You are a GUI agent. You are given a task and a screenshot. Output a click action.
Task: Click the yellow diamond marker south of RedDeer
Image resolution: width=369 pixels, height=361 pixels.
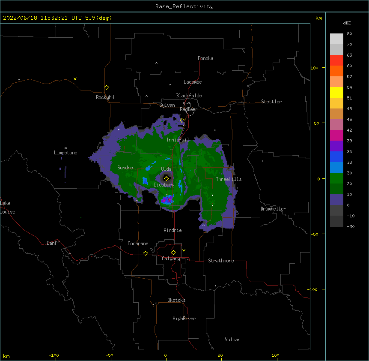(x=182, y=120)
